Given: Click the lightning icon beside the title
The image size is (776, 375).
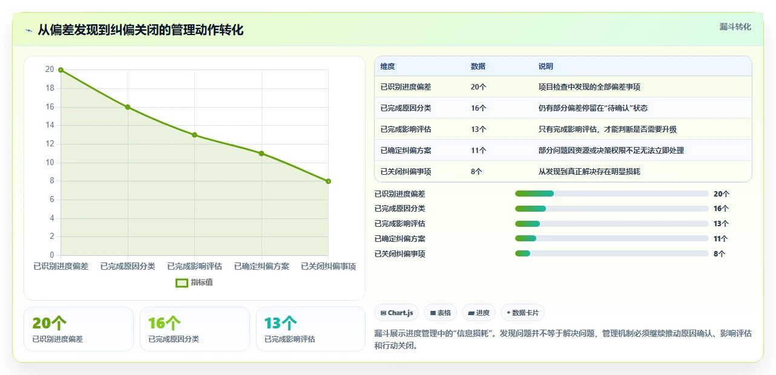Looking at the screenshot, I should click(28, 30).
